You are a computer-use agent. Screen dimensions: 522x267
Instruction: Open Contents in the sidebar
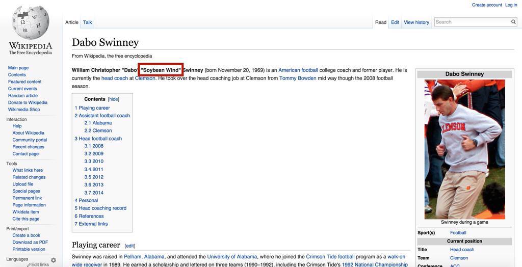click(17, 75)
